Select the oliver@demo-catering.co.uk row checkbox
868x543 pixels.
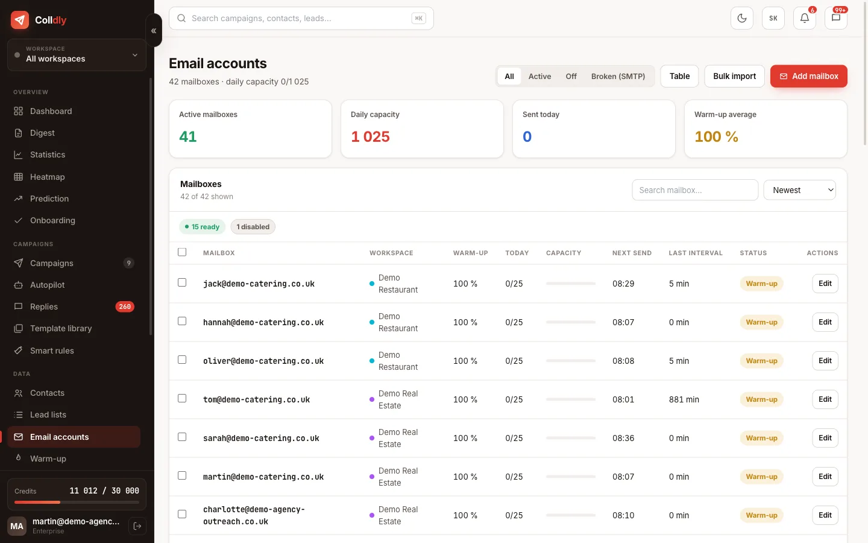[182, 360]
